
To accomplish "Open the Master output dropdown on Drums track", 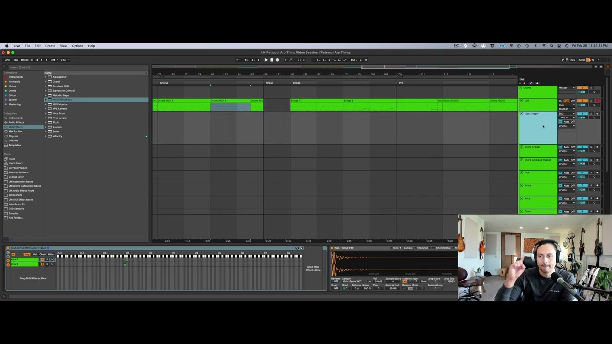I will (567, 88).
